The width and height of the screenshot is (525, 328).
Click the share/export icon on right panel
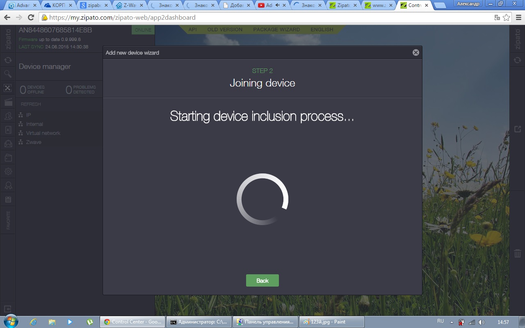coord(517,129)
